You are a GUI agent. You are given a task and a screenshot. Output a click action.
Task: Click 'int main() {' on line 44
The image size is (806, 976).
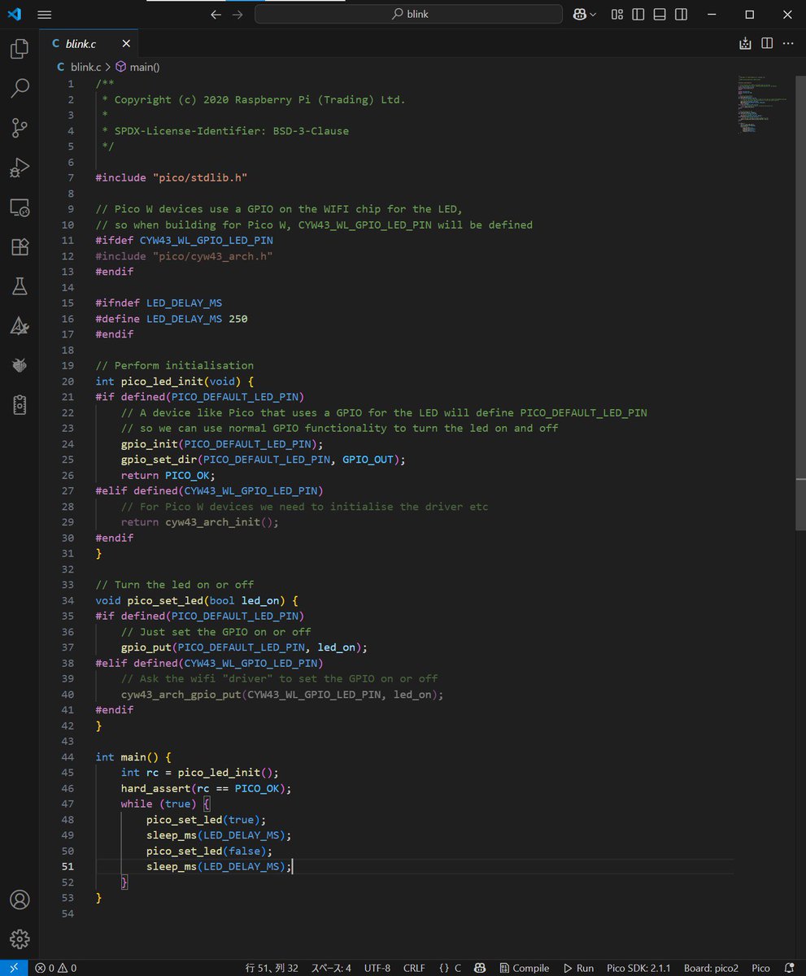pyautogui.click(x=133, y=756)
